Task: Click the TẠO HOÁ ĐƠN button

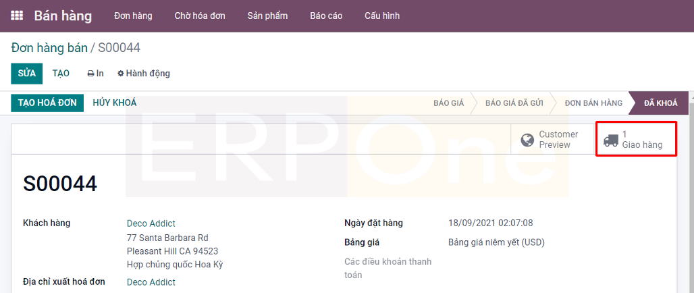Action: [47, 103]
